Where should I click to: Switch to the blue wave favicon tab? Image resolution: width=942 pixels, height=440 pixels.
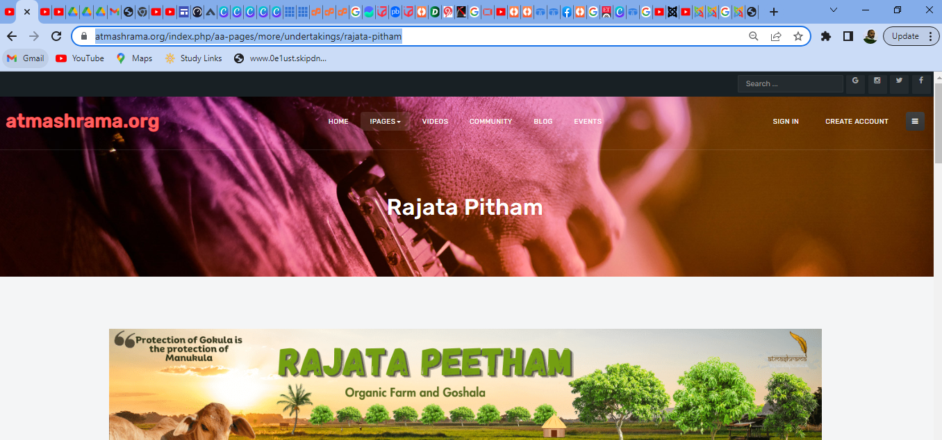[368, 12]
